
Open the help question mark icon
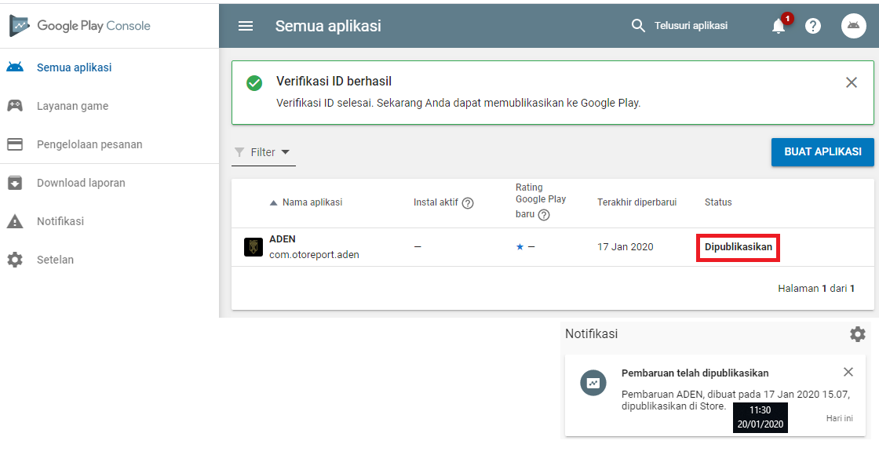(x=813, y=26)
